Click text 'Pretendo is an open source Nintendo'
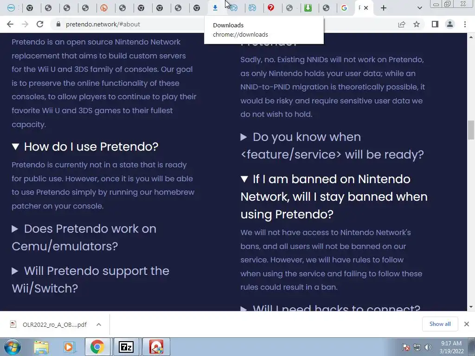This screenshot has width=475, height=356. (96, 42)
